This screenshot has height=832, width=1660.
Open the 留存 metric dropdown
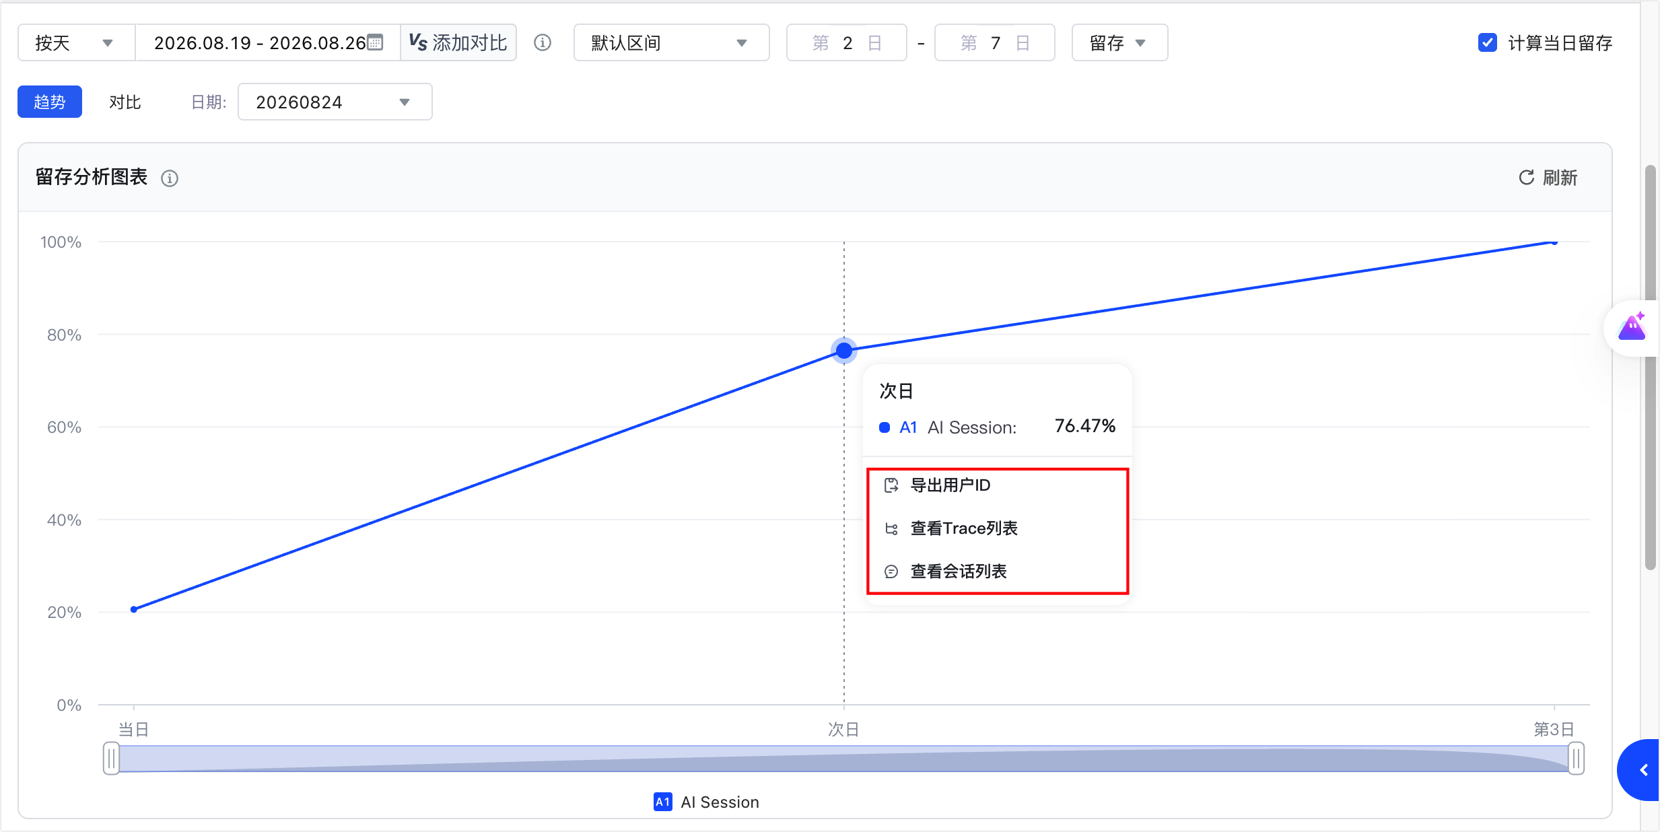(x=1119, y=43)
